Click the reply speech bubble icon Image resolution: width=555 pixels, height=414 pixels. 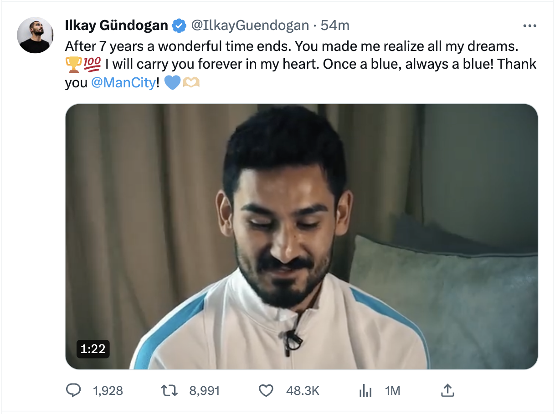click(x=73, y=390)
